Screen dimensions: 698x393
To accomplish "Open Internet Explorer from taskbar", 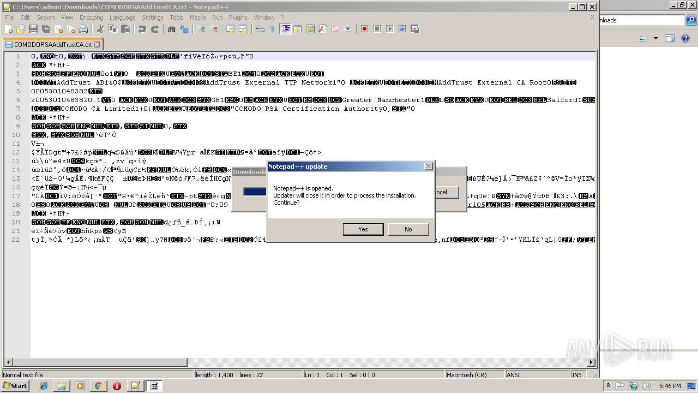I will (44, 386).
